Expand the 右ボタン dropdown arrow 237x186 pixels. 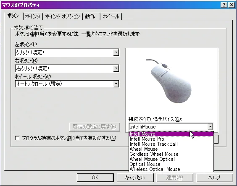(116, 68)
